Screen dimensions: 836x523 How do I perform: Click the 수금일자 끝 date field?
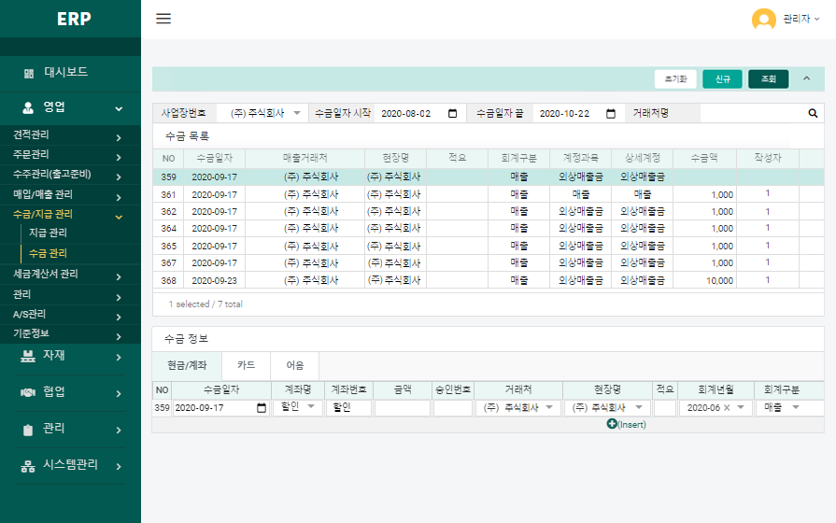point(578,114)
